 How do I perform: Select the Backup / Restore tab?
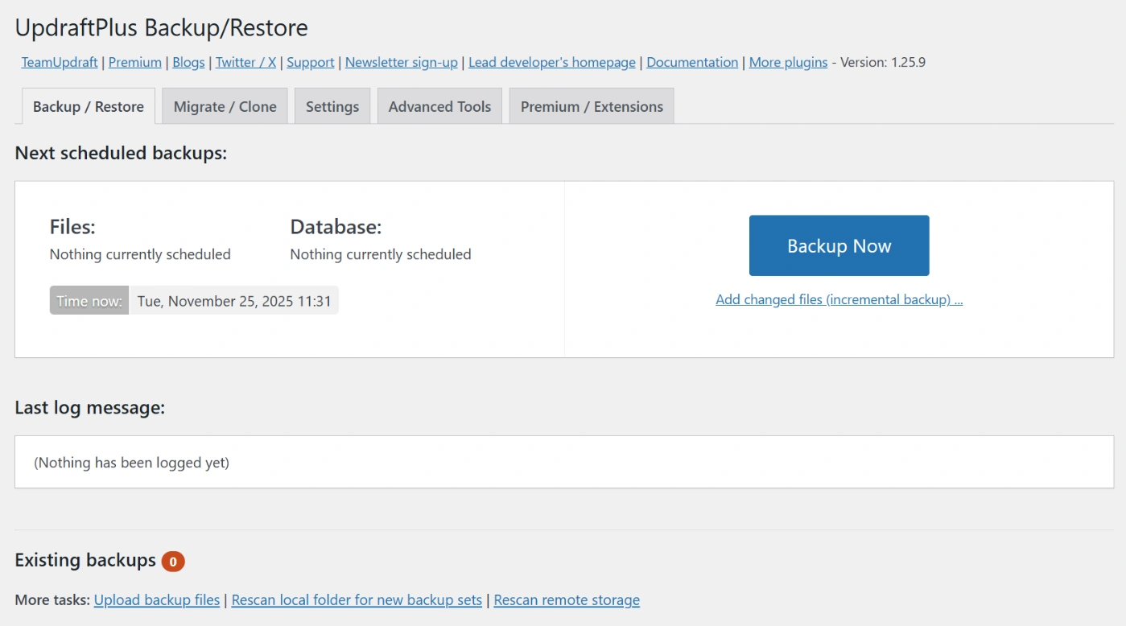(89, 106)
